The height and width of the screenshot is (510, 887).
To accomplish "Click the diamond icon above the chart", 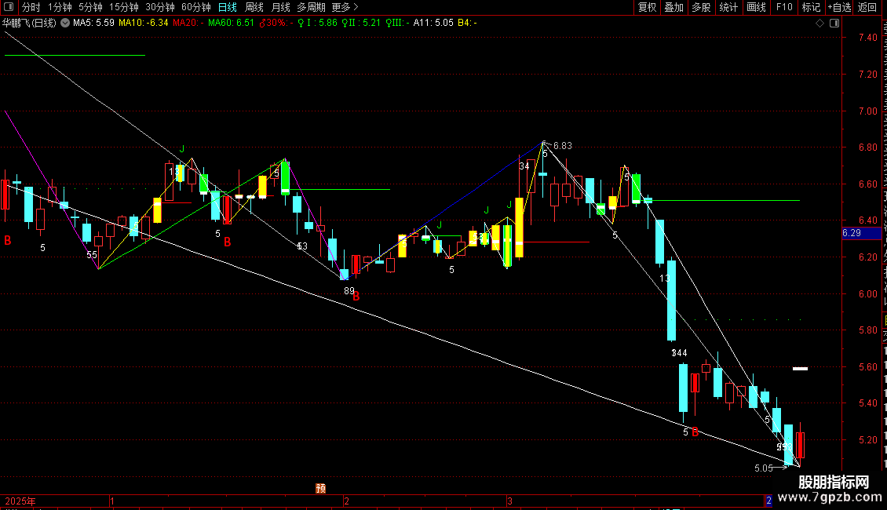I will [x=819, y=24].
